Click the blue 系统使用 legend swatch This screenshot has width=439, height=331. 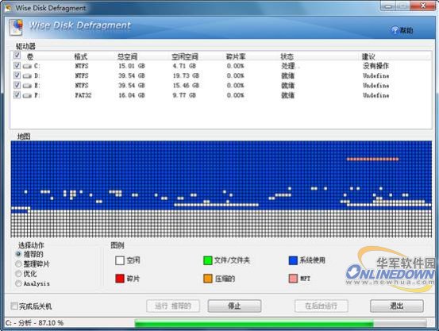tap(293, 260)
